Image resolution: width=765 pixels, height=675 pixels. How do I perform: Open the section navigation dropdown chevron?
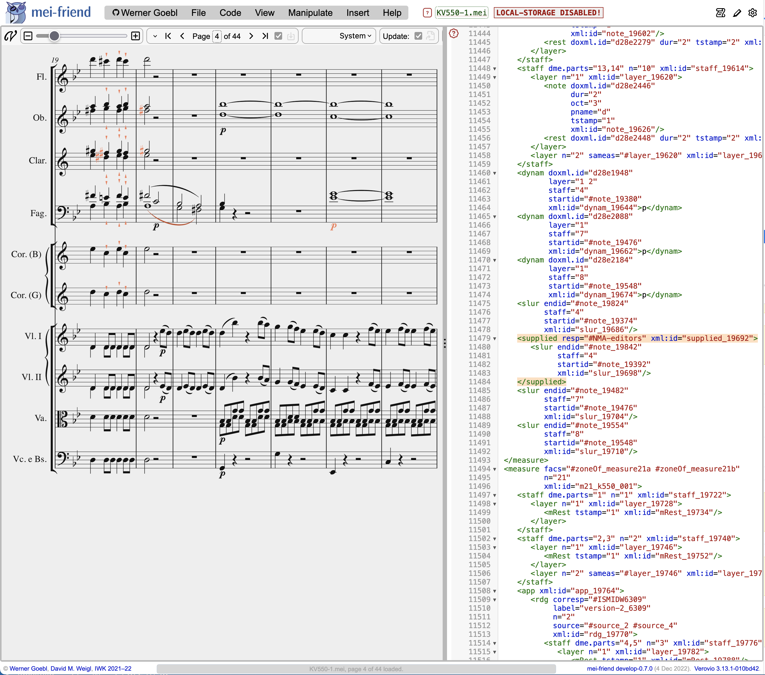pos(155,36)
